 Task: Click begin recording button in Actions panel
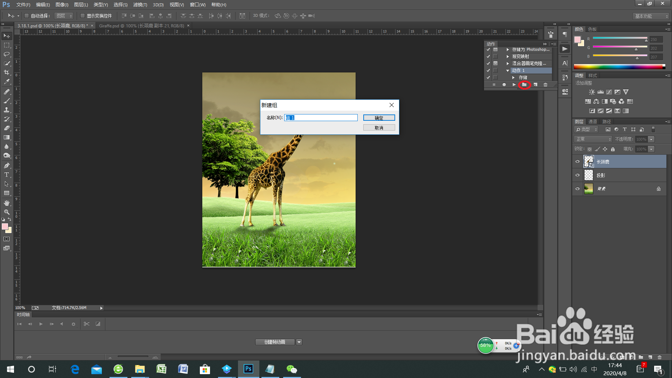pos(504,85)
